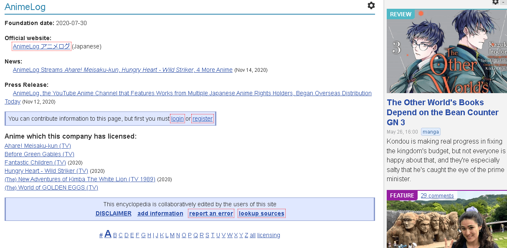Image resolution: width=507 pixels, height=248 pixels.
Task: Open the 29 comments link
Action: pyautogui.click(x=437, y=195)
